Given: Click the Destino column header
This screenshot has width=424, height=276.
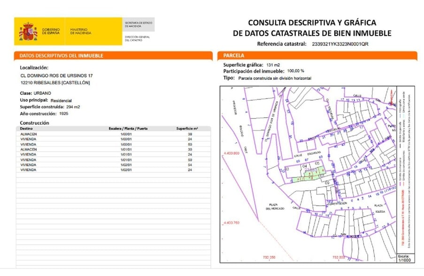Looking at the screenshot, I should tap(28, 128).
